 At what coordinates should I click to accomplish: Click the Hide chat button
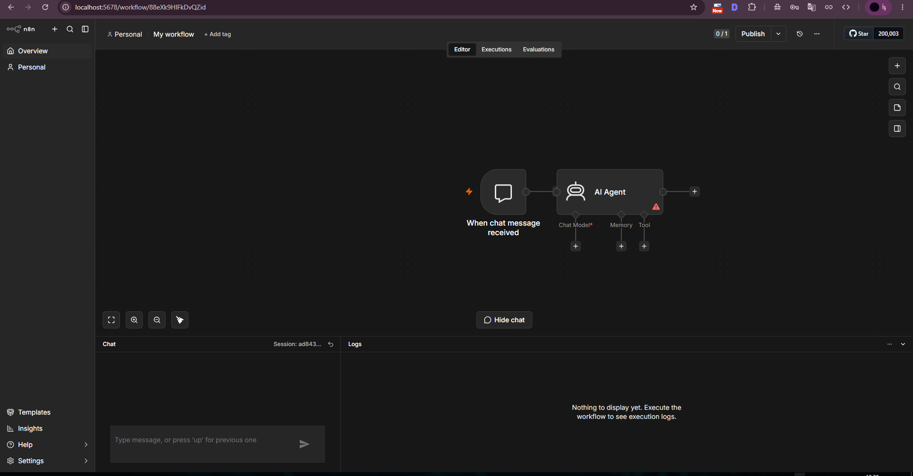pyautogui.click(x=504, y=320)
